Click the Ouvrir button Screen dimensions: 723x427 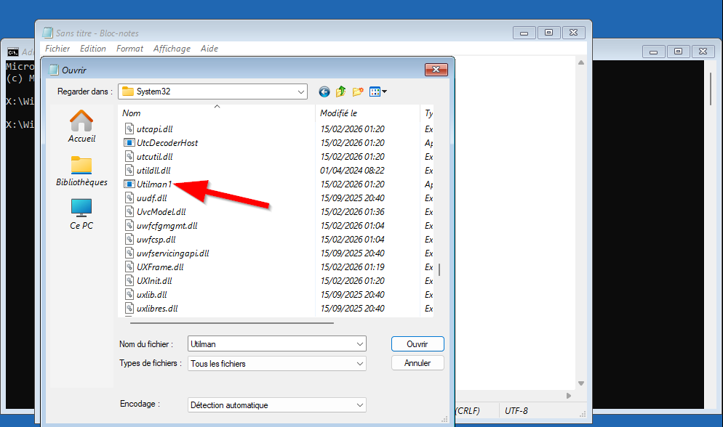coord(417,343)
